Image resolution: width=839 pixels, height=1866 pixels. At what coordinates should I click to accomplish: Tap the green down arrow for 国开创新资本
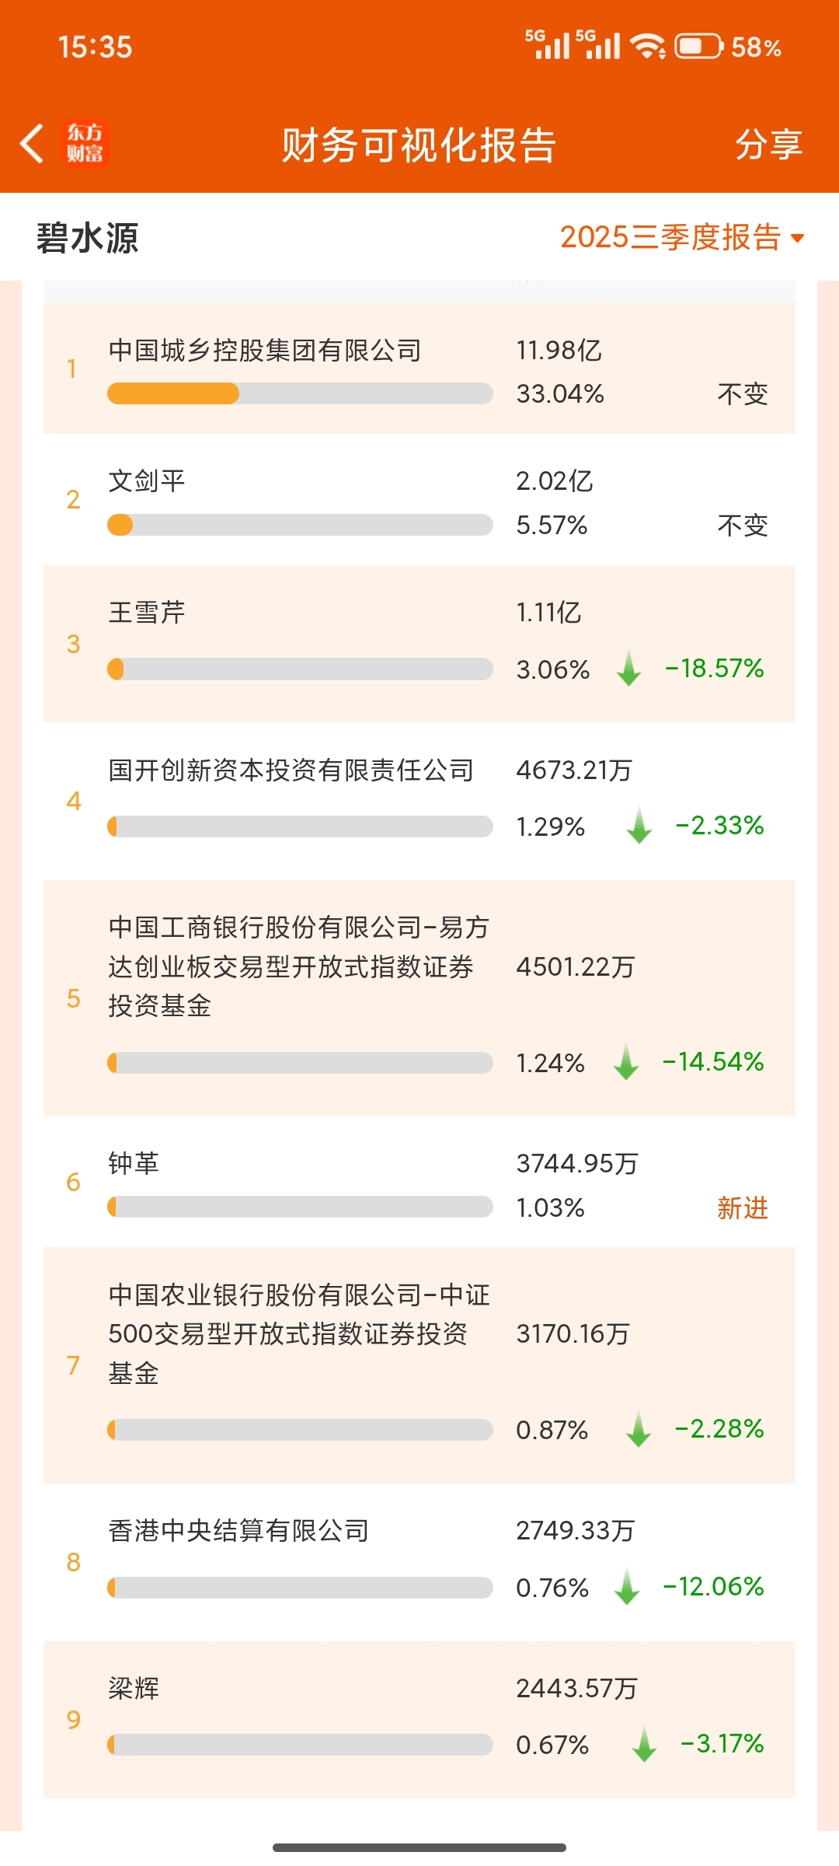point(639,825)
